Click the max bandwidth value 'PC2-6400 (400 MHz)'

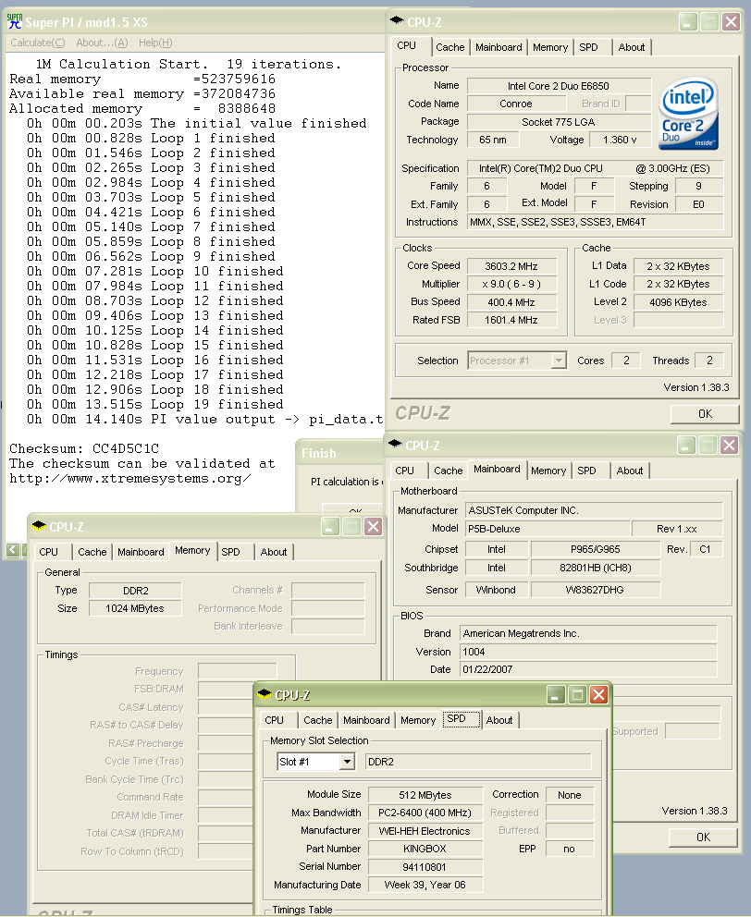coord(425,813)
